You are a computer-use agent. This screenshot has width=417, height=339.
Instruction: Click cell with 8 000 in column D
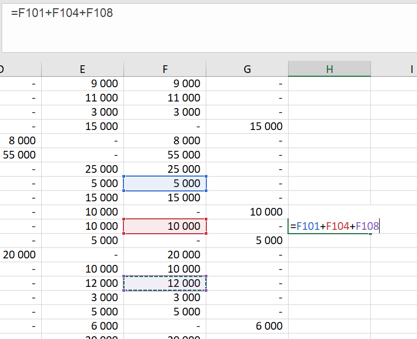(x=20, y=140)
